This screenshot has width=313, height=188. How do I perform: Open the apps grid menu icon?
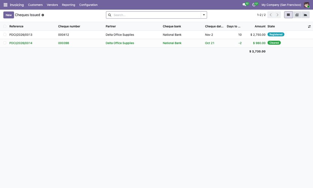click(x=6, y=5)
